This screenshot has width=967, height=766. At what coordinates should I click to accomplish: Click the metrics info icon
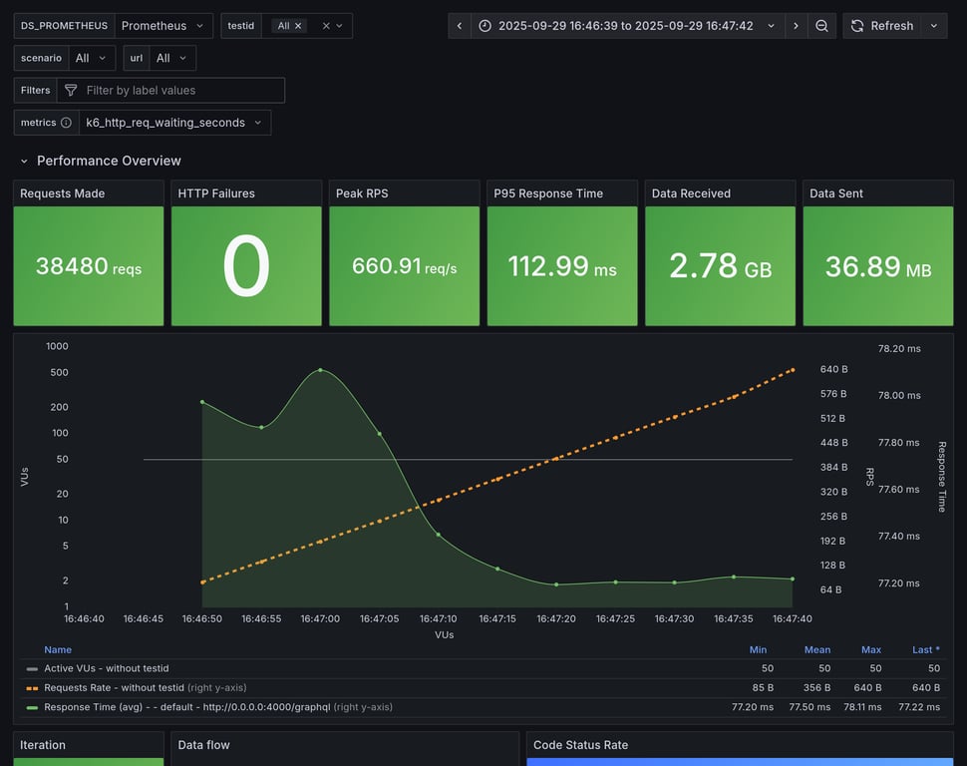tap(66, 123)
